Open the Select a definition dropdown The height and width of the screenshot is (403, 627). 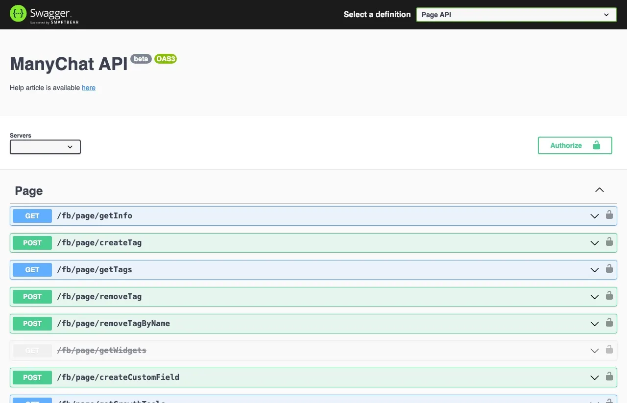pos(516,15)
